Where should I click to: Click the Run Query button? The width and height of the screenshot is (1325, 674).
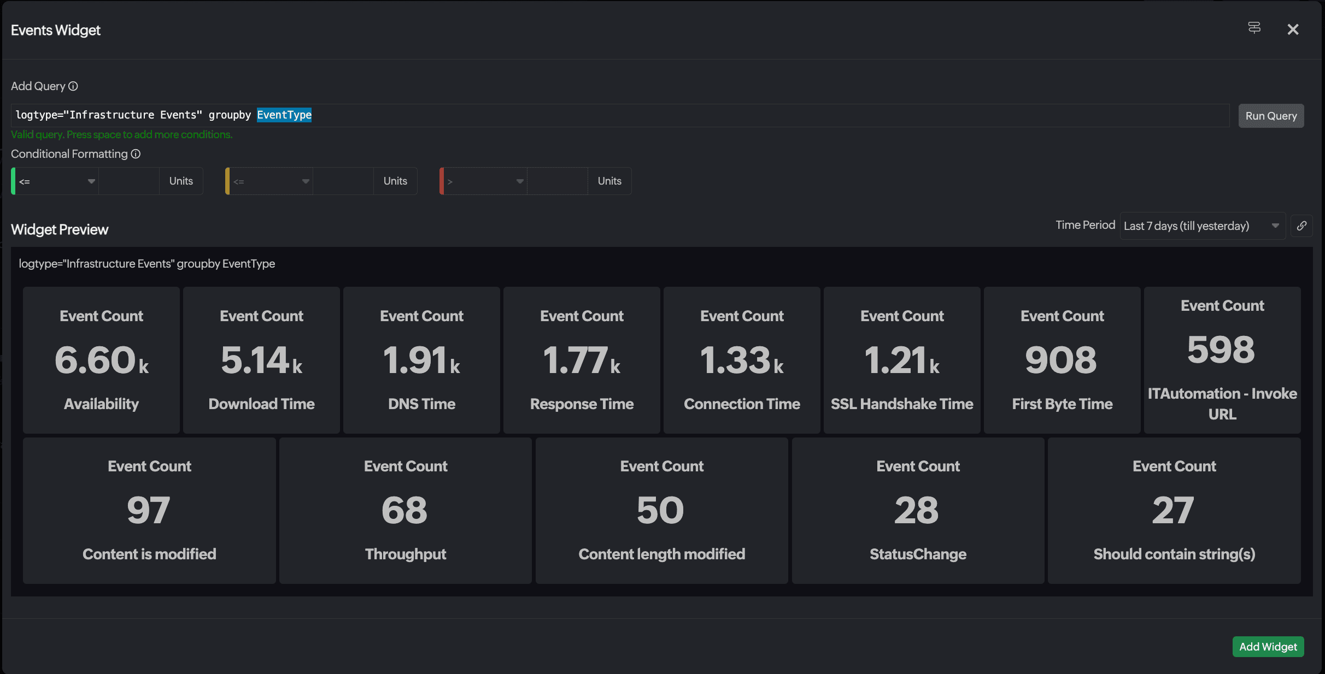pyautogui.click(x=1271, y=116)
